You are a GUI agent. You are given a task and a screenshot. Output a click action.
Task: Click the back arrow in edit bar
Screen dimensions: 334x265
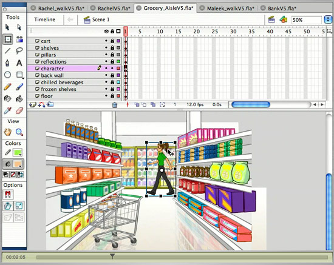(70, 19)
